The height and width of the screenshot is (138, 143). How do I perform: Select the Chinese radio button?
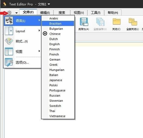45,34
